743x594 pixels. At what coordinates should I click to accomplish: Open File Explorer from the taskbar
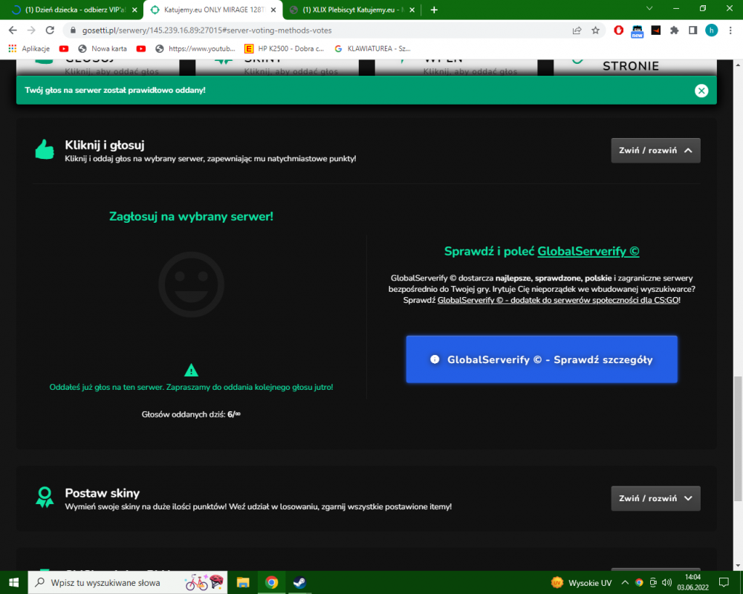pos(243,582)
